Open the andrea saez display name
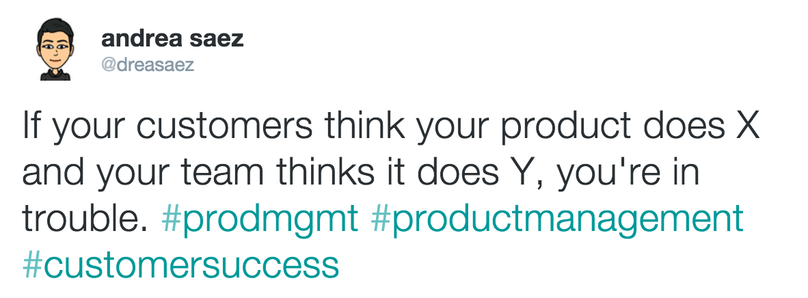The image size is (808, 298). 172,39
